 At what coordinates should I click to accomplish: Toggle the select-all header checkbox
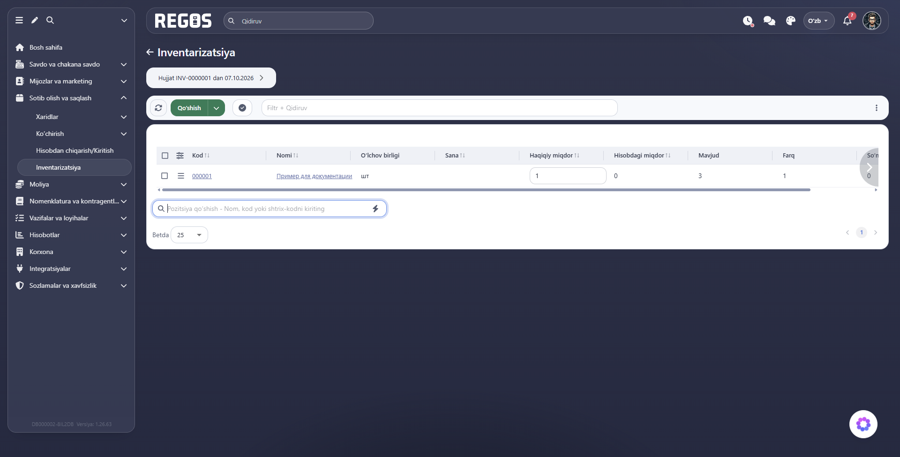pos(165,156)
